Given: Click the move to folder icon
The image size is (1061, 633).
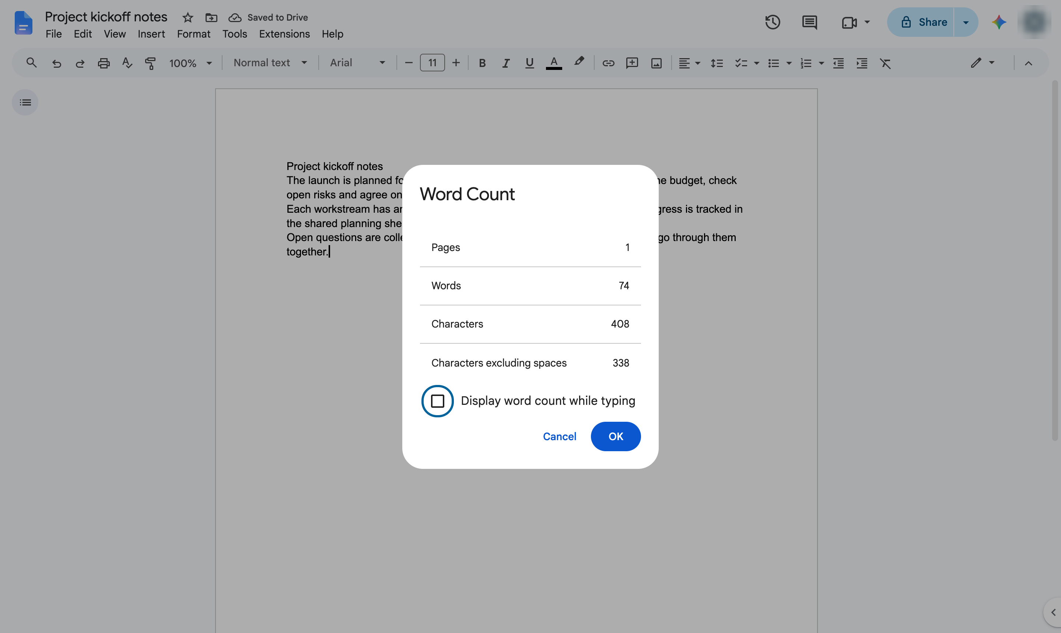Looking at the screenshot, I should tap(211, 18).
